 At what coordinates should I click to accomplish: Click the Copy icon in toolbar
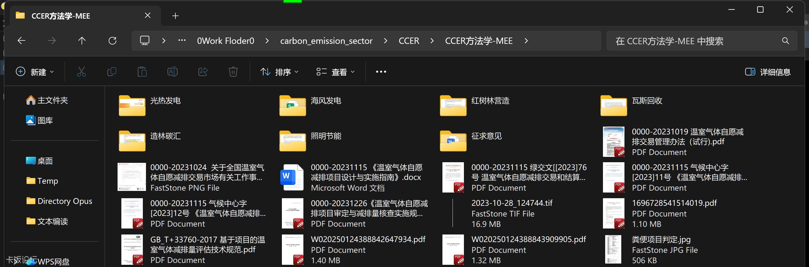click(112, 72)
